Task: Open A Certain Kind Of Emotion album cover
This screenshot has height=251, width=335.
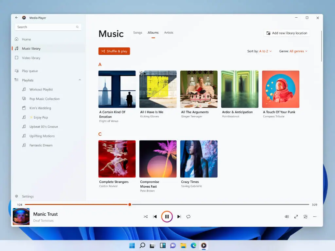Action: coord(117,89)
